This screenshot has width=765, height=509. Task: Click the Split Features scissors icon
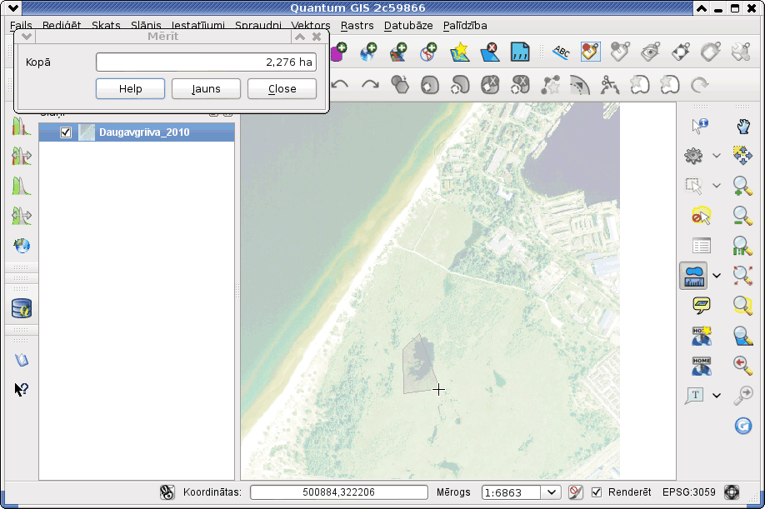[x=609, y=85]
